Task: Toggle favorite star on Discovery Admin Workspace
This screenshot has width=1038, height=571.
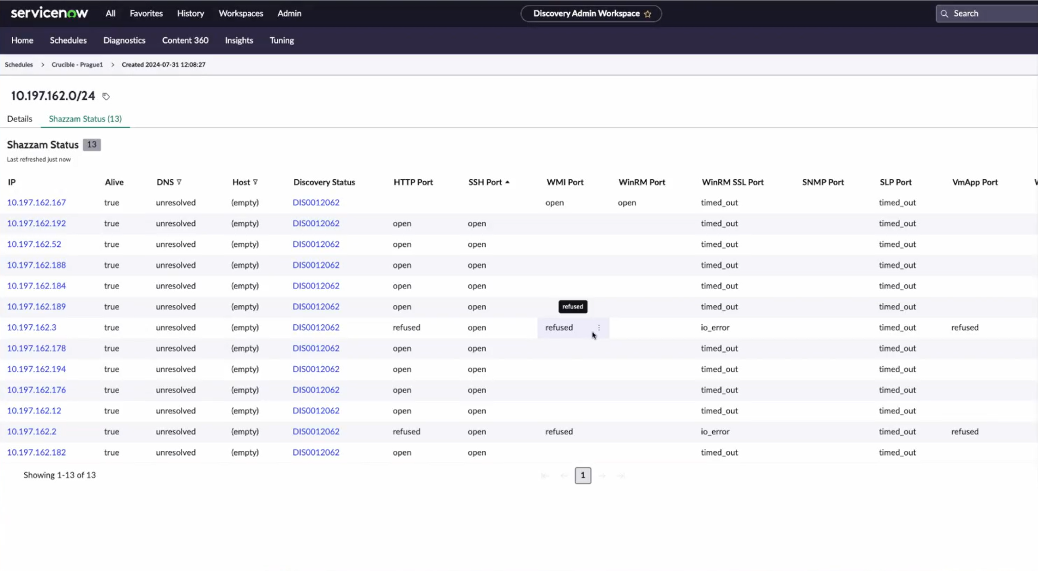Action: click(648, 14)
